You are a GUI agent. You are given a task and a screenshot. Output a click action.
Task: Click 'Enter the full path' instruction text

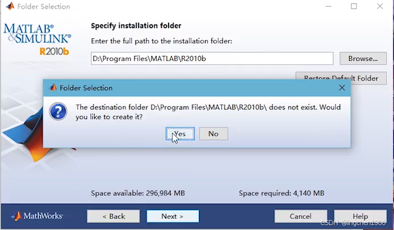[162, 41]
